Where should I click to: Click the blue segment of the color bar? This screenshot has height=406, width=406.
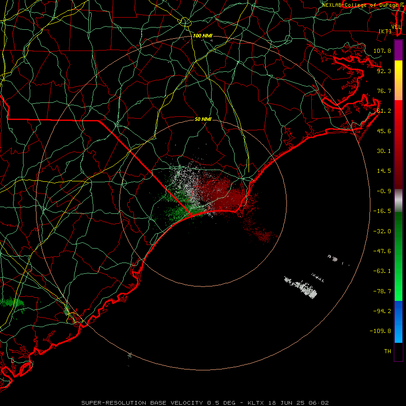[398, 322]
